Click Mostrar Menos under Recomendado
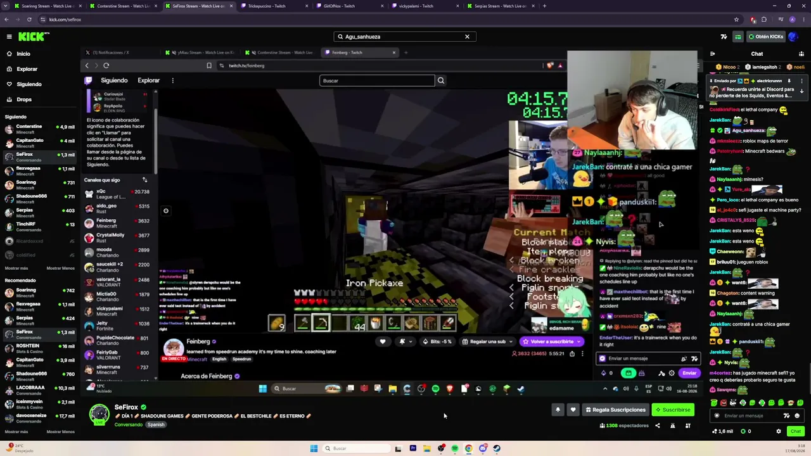The height and width of the screenshot is (456, 811). [x=60, y=432]
